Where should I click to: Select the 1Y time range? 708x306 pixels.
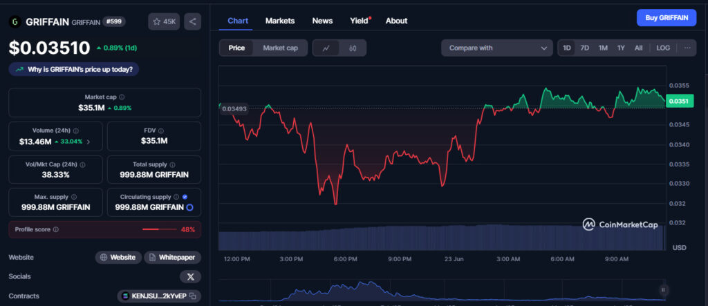pos(621,48)
